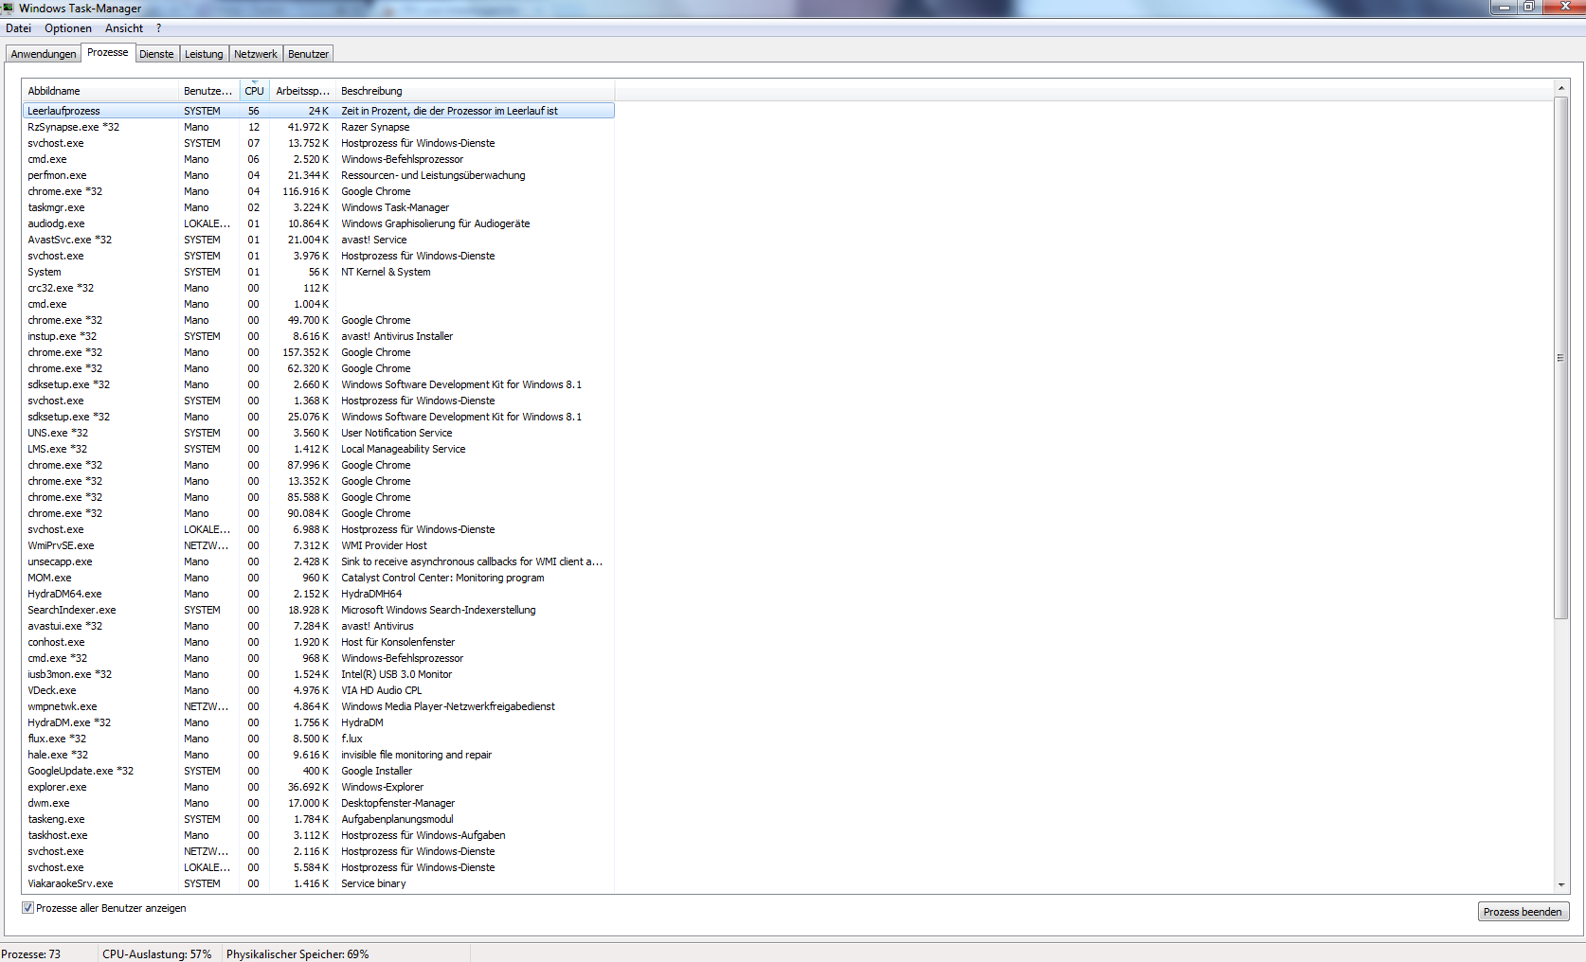Select the flux.exe *32 process

(x=318, y=739)
